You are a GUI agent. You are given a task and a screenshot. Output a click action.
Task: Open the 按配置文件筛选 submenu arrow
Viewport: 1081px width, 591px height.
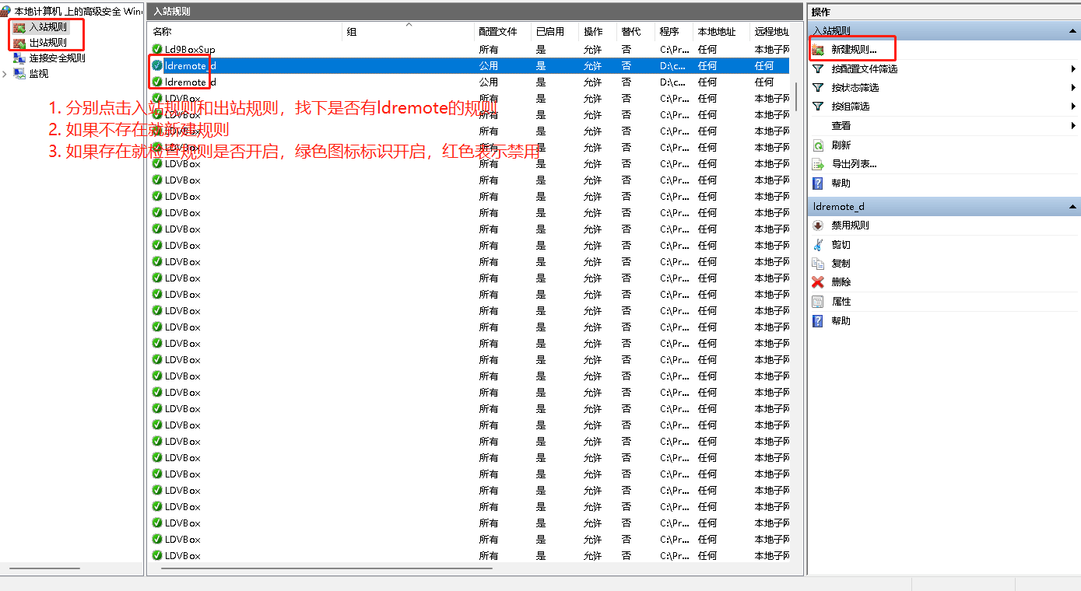click(1073, 69)
